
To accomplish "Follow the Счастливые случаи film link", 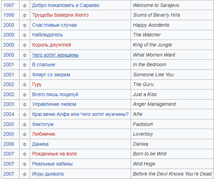I will 54,25.
